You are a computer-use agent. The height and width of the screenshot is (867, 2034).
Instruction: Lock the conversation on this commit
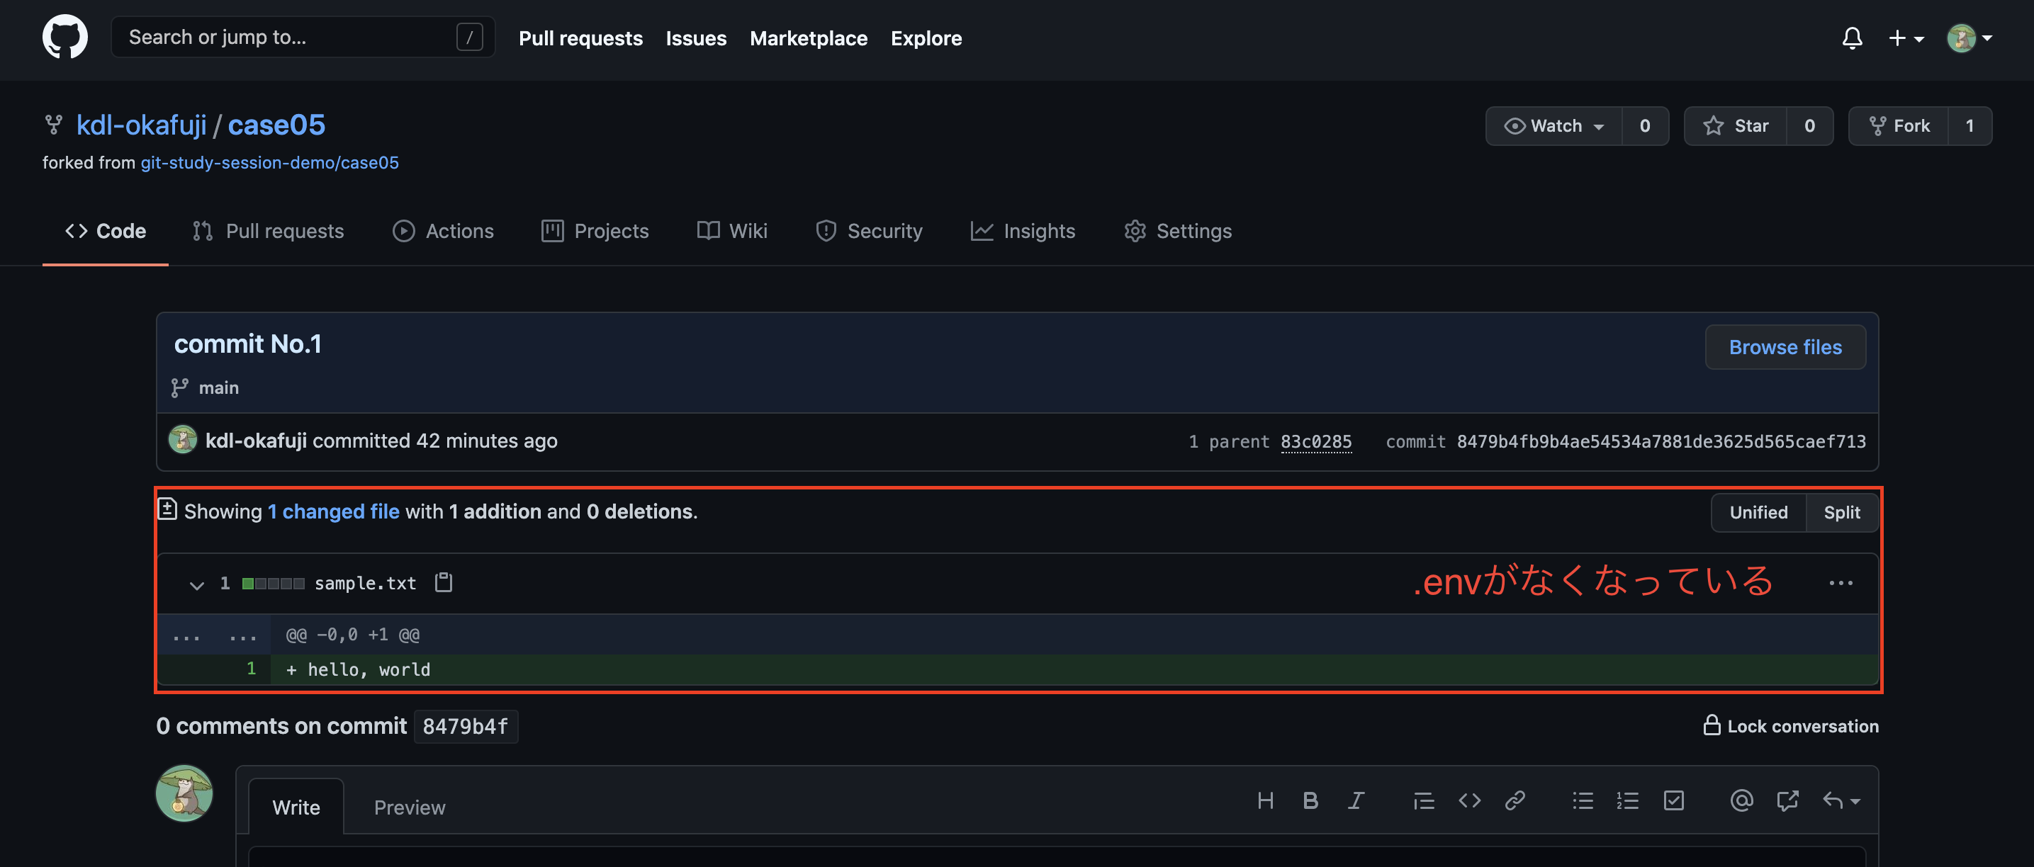pyautogui.click(x=1790, y=726)
